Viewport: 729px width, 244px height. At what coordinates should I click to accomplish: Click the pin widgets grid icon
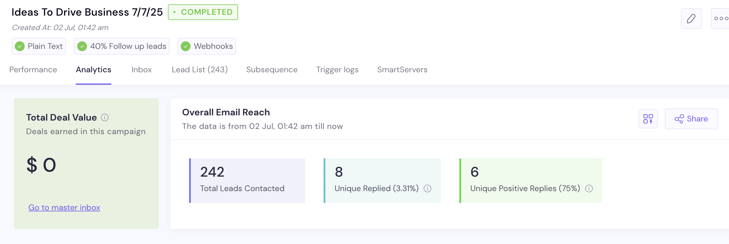pyautogui.click(x=648, y=119)
